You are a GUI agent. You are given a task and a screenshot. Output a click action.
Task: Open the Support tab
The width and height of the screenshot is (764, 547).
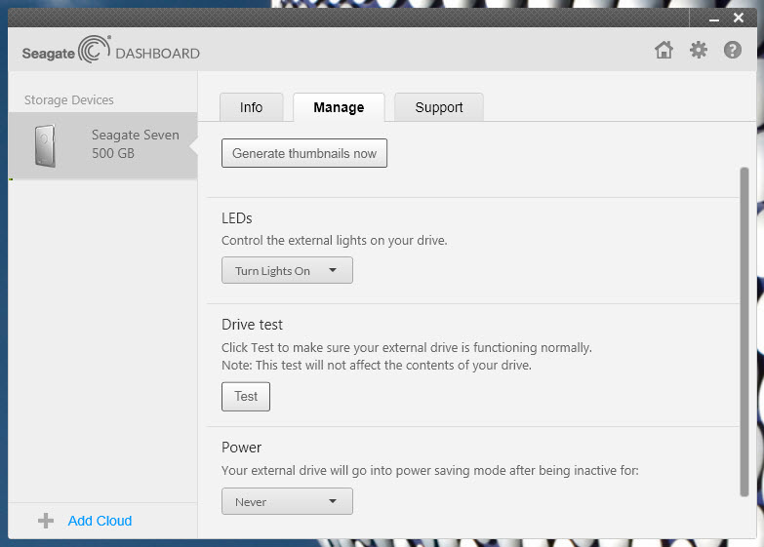coord(439,107)
